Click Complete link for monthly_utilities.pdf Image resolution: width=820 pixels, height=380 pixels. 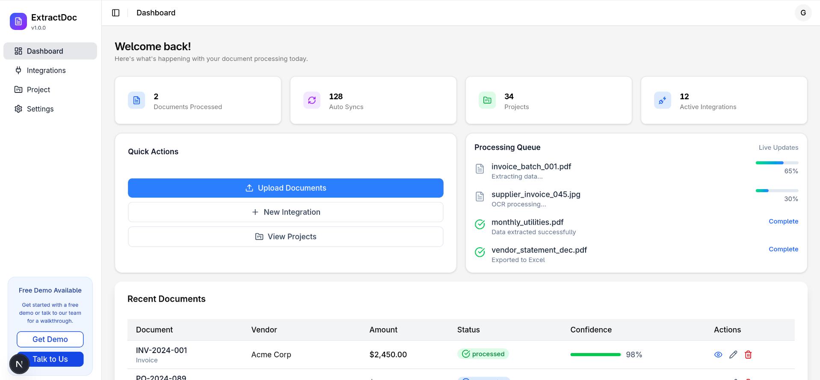[x=783, y=221]
